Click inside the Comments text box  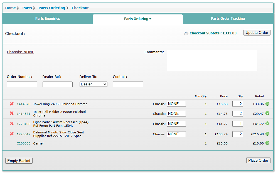click(x=211, y=60)
